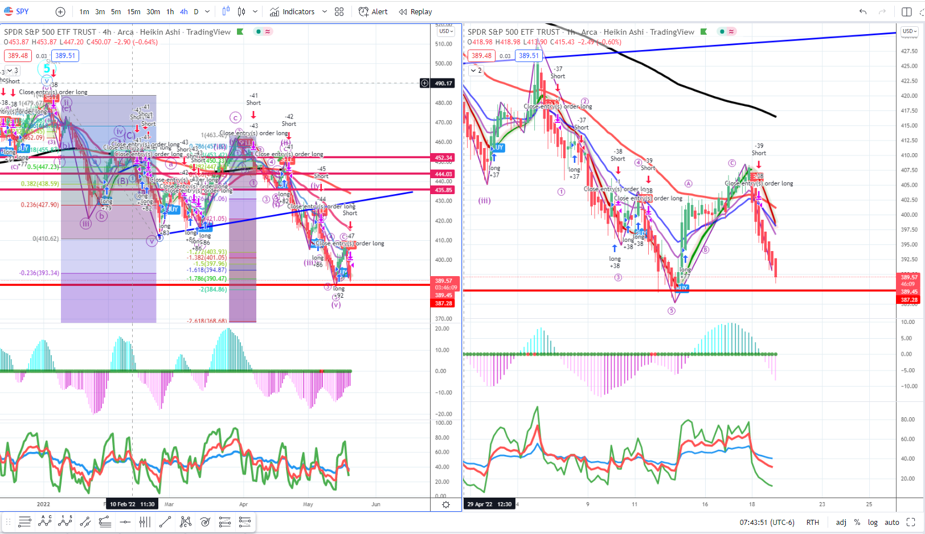Click the SPY symbol search
925x534 pixels.
(17, 11)
